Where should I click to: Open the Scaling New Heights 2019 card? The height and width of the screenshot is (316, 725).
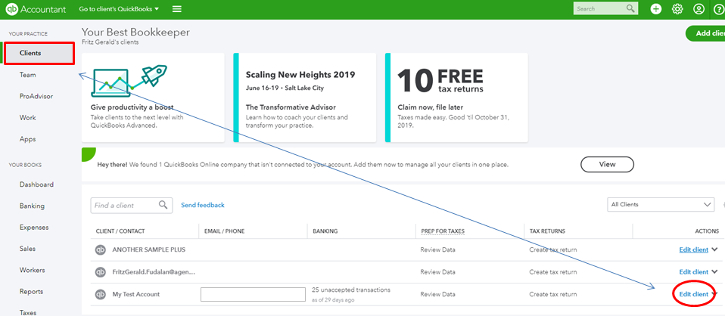[305, 98]
